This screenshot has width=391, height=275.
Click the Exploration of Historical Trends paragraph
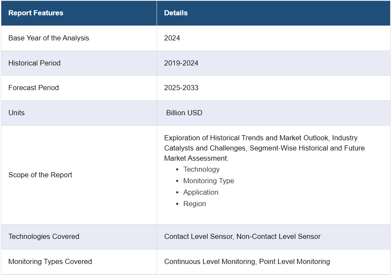264,148
